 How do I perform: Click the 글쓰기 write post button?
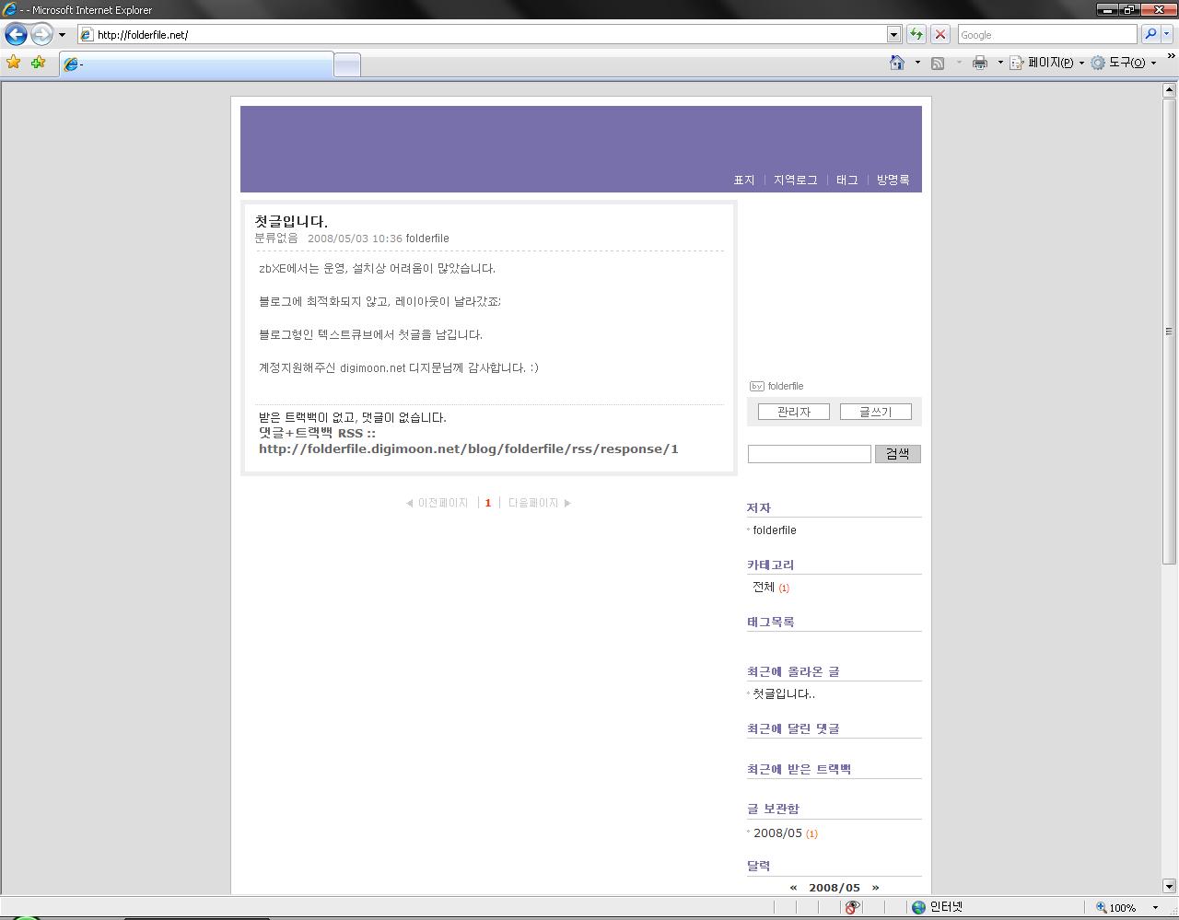coord(875,412)
